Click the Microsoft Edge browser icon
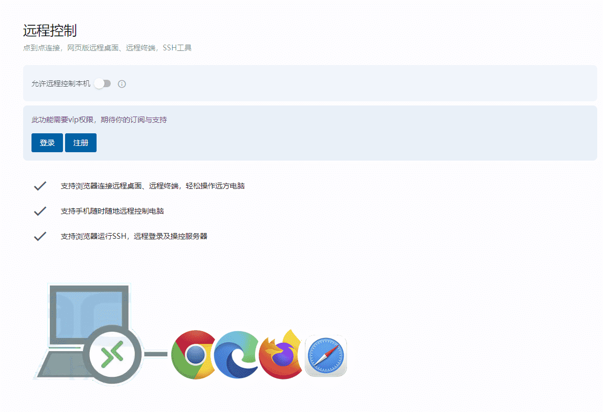Image resolution: width=603 pixels, height=412 pixels. (237, 355)
